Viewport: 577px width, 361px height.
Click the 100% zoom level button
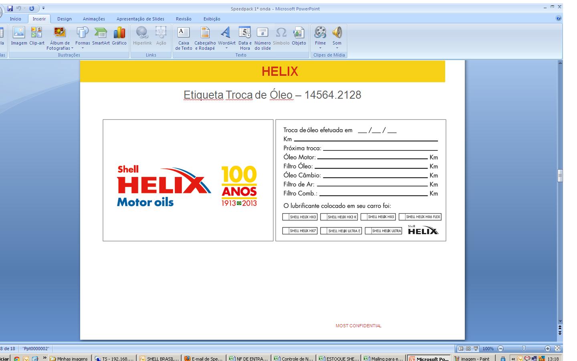[488, 349]
